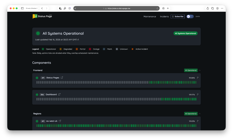
Task: Click the rightmost uptime tick for Status Pages
Action: [x=196, y=82]
